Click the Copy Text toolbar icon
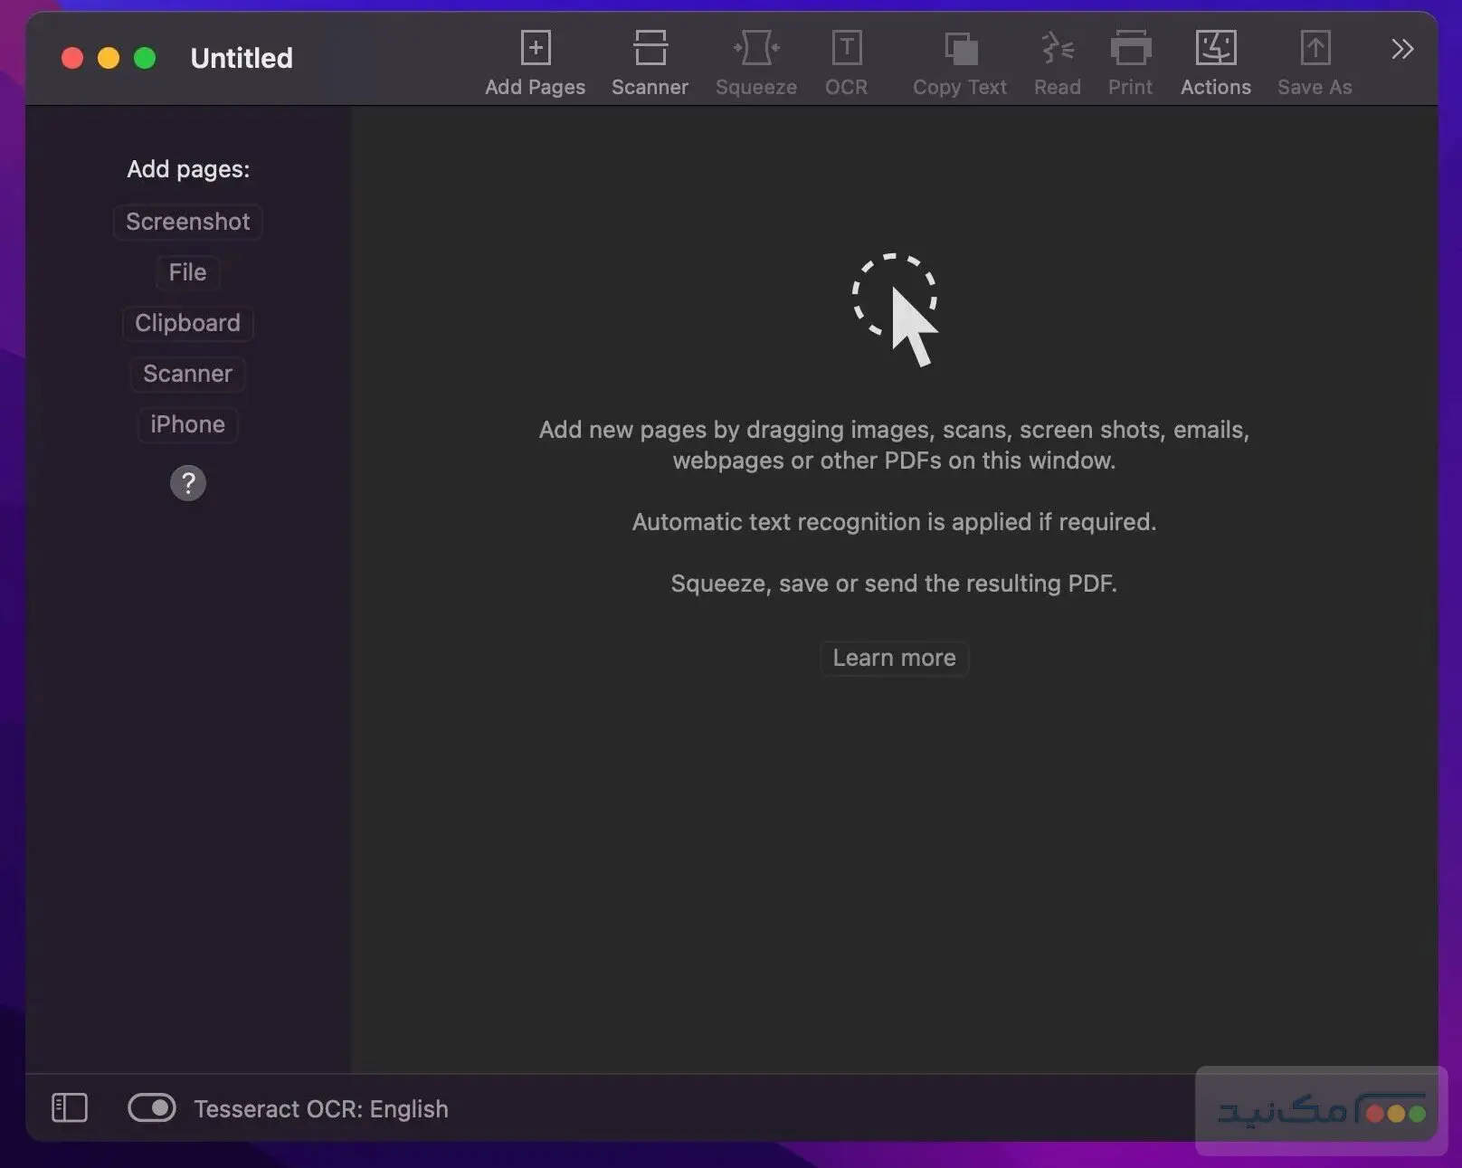 [x=960, y=48]
